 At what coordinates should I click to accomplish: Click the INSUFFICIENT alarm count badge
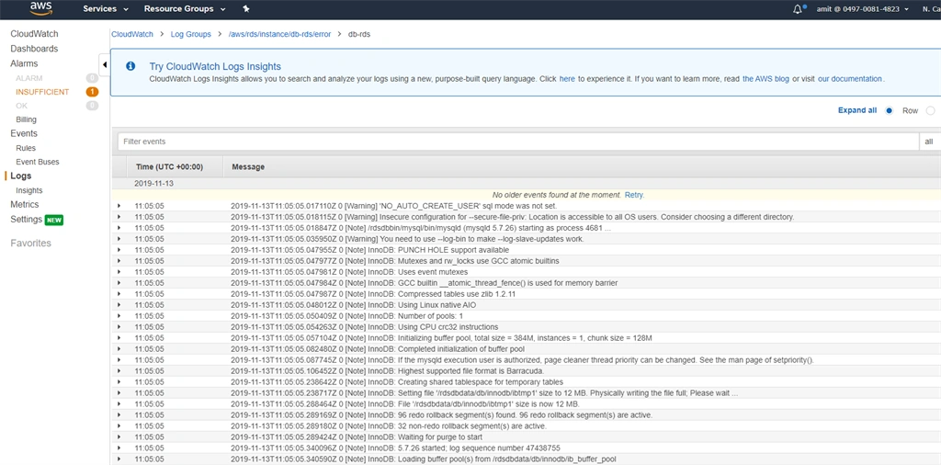[x=92, y=92]
